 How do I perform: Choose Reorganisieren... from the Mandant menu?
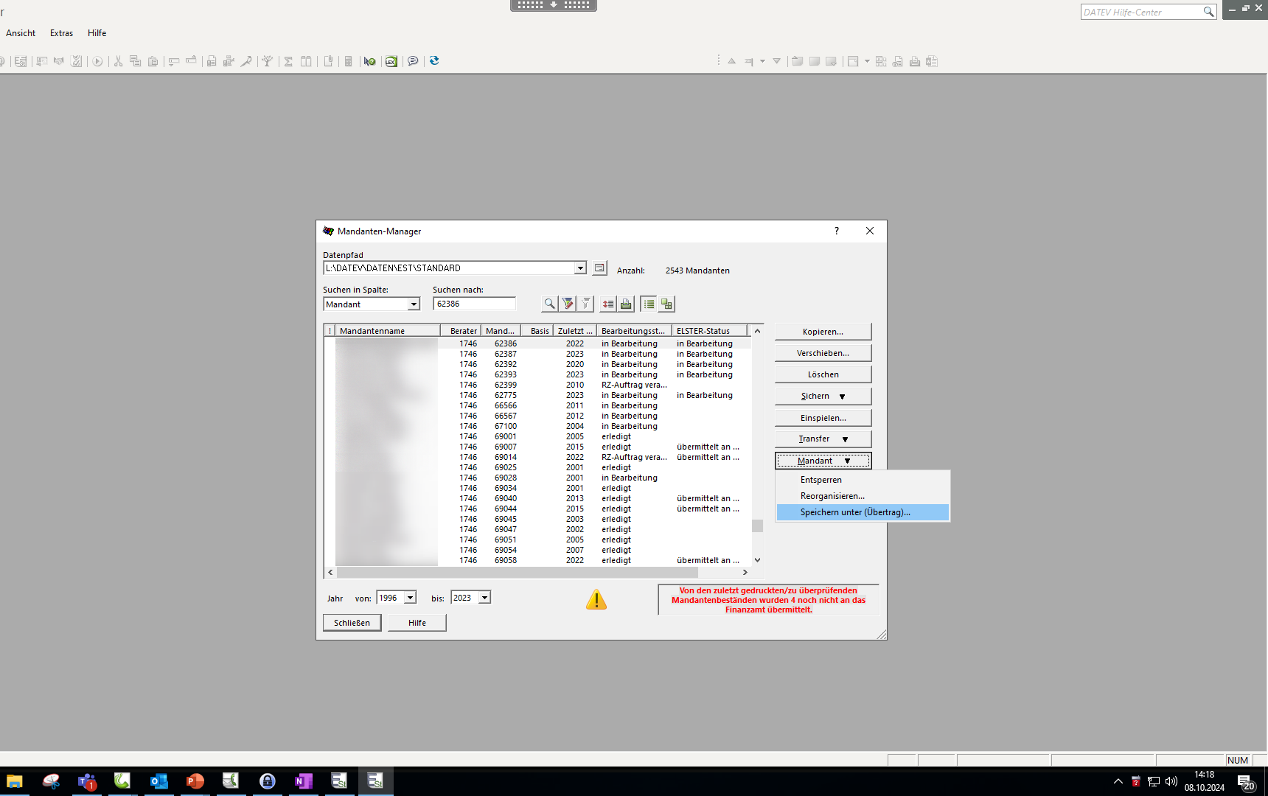(832, 496)
